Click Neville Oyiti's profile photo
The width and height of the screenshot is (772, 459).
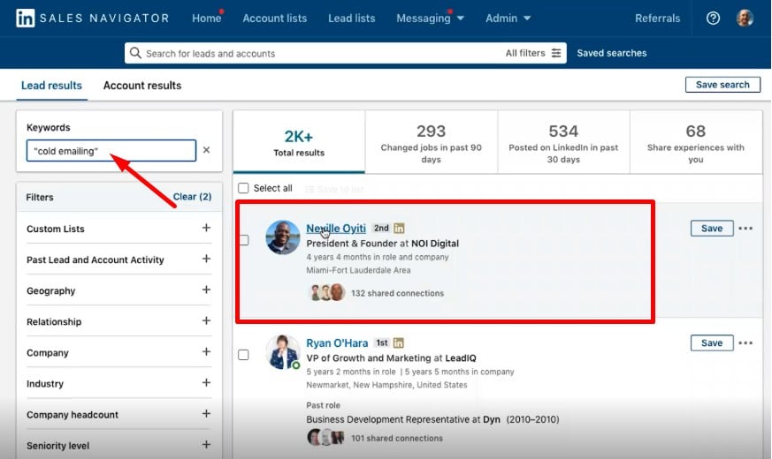coord(283,237)
